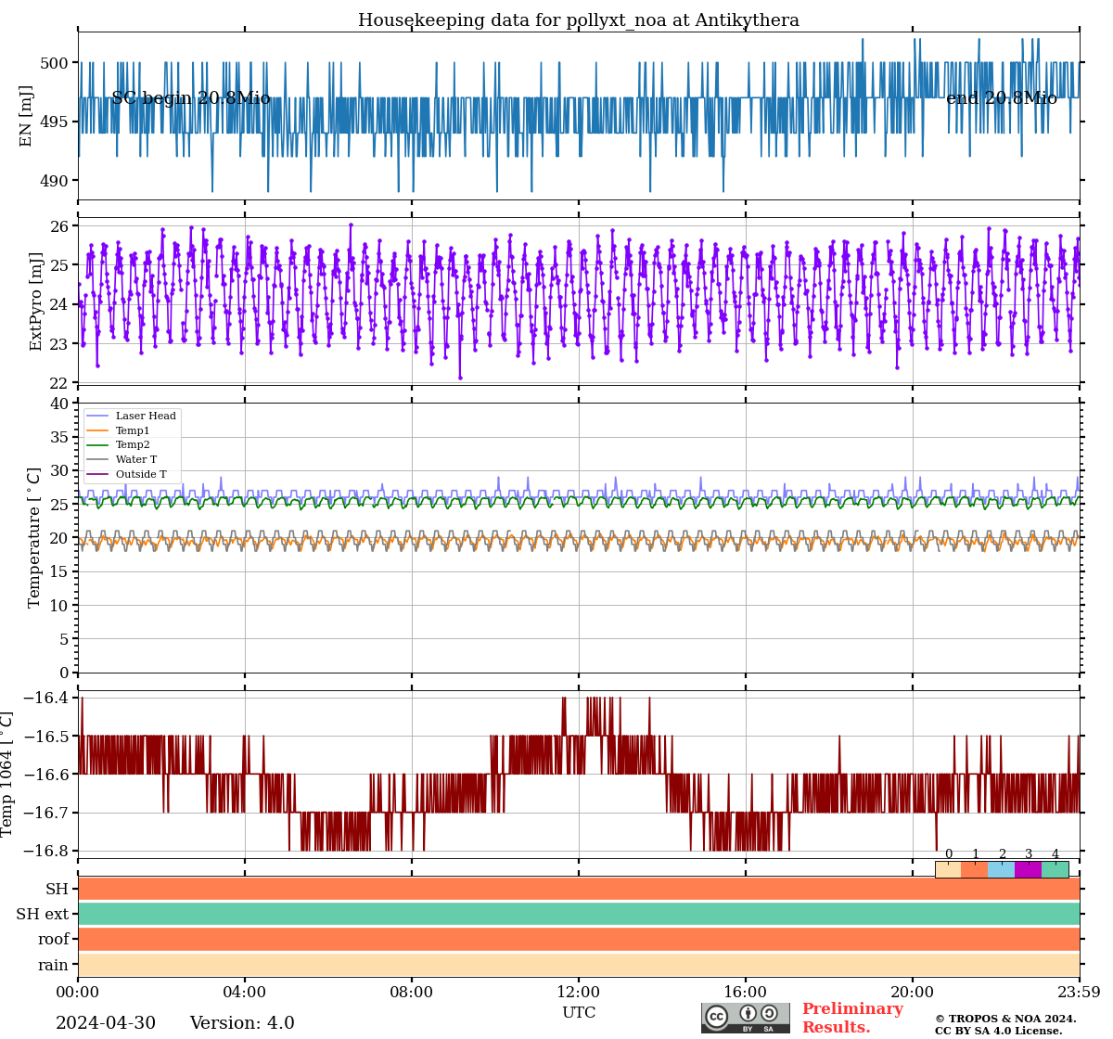Select the peach swatch labeled 0 in colorbar
The image size is (1113, 1039).
pyautogui.click(x=948, y=869)
